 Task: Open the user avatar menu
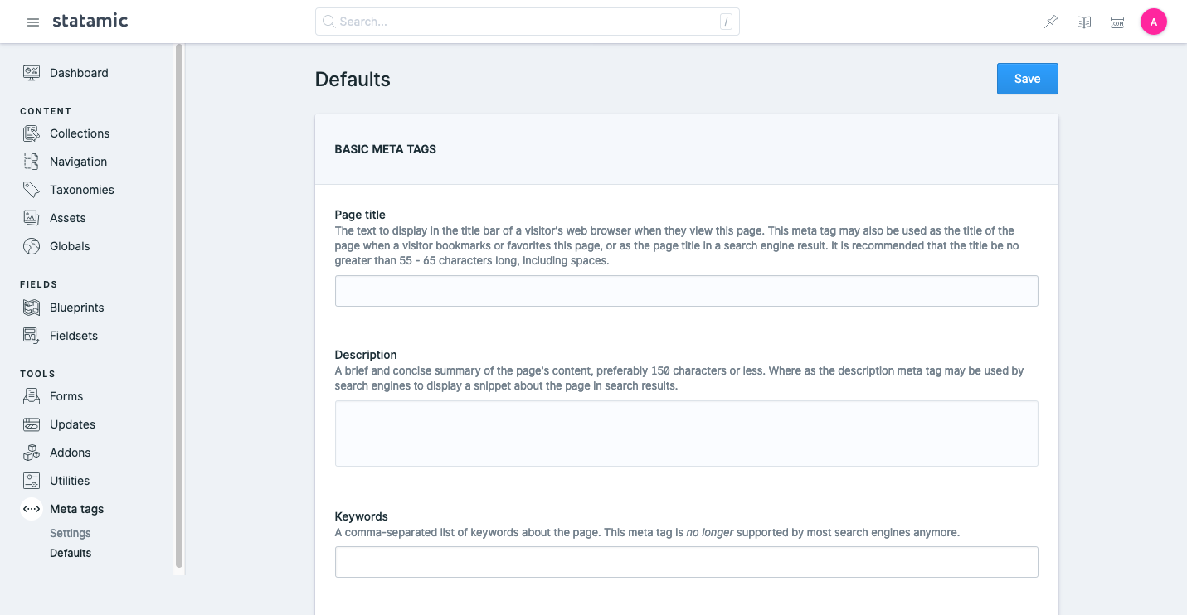[1154, 22]
